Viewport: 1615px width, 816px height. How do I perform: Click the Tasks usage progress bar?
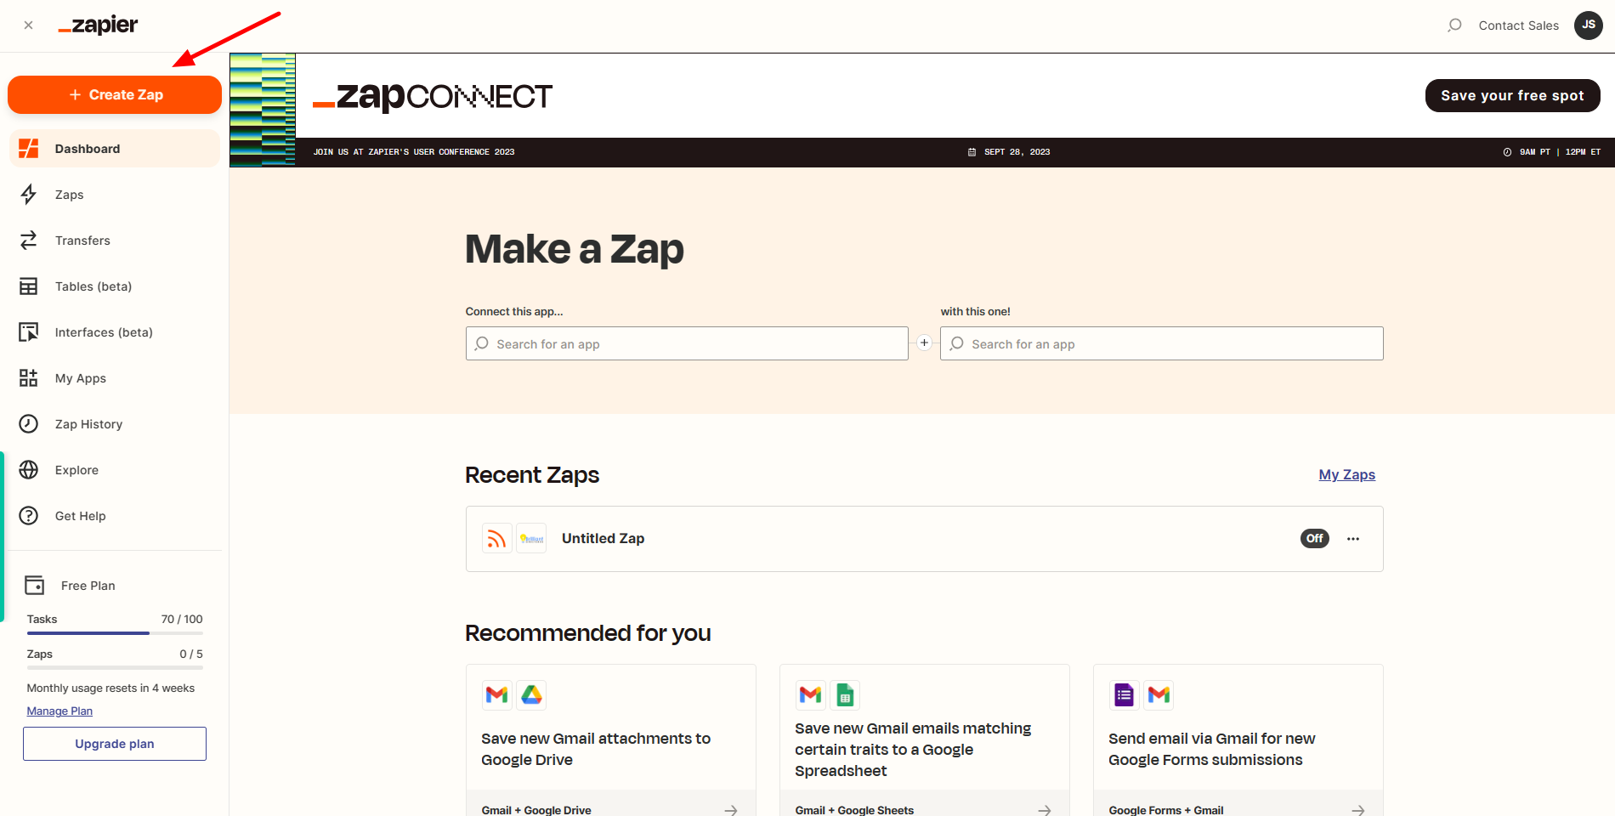115,633
